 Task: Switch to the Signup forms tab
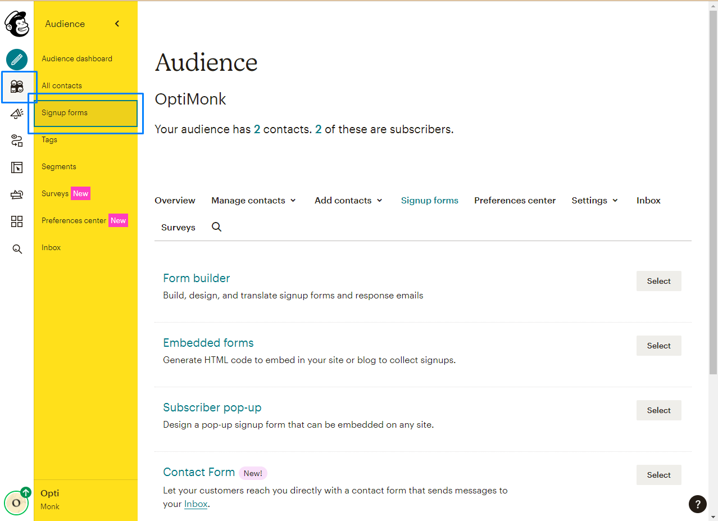[x=430, y=201]
